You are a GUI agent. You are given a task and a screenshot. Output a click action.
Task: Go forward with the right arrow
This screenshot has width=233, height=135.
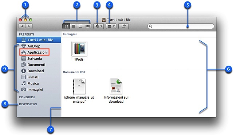29,26
